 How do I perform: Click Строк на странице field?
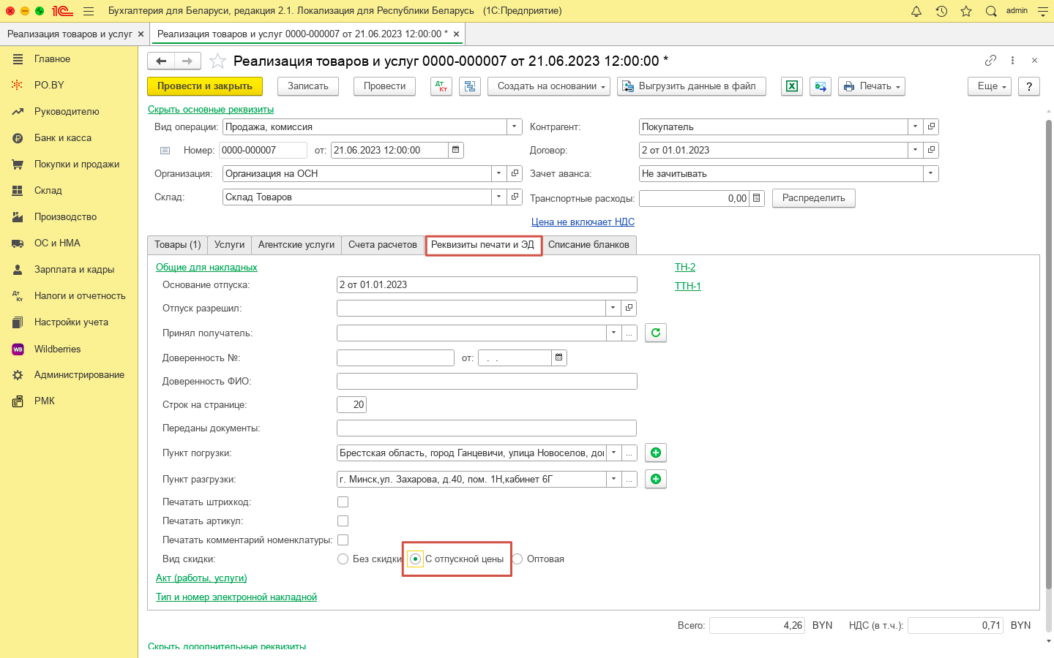[351, 404]
